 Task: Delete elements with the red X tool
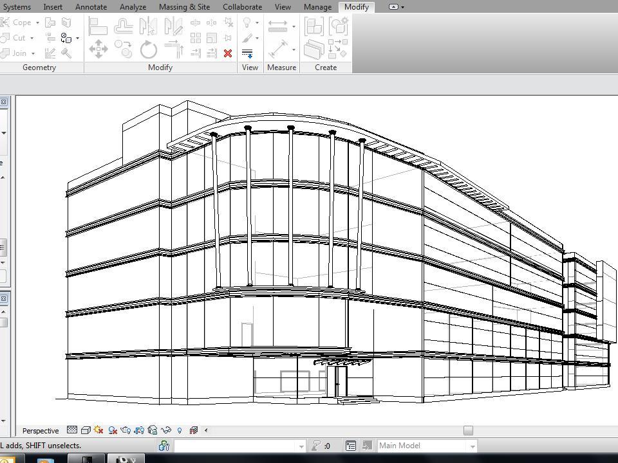coord(227,53)
